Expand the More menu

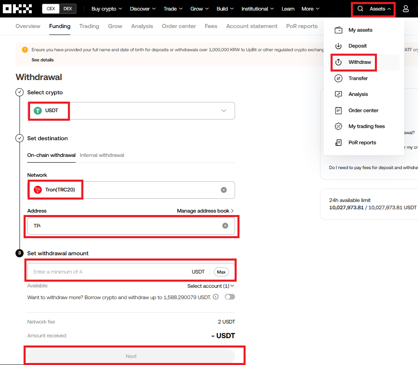(310, 9)
